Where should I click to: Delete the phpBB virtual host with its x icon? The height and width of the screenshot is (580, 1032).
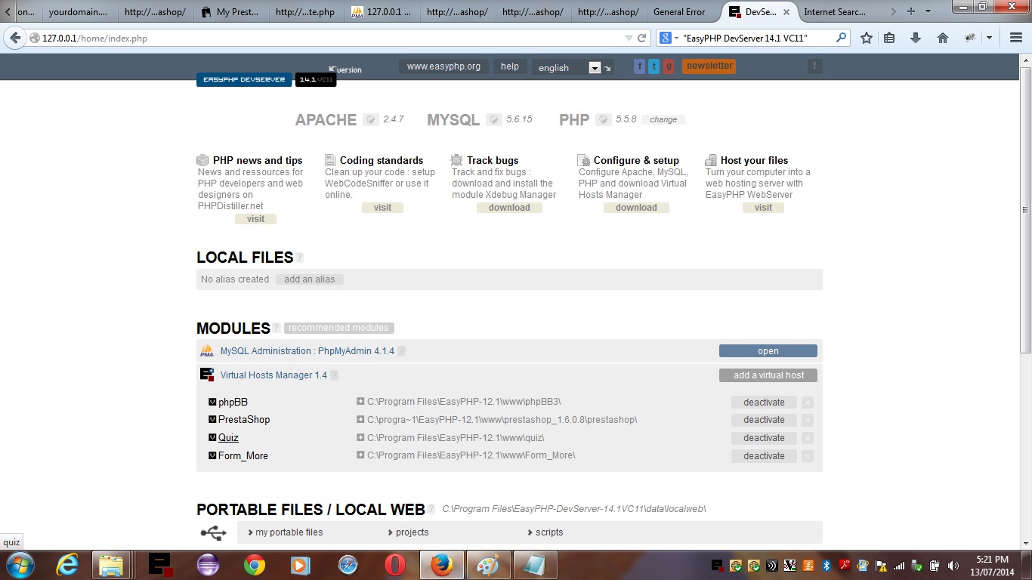[x=808, y=403]
